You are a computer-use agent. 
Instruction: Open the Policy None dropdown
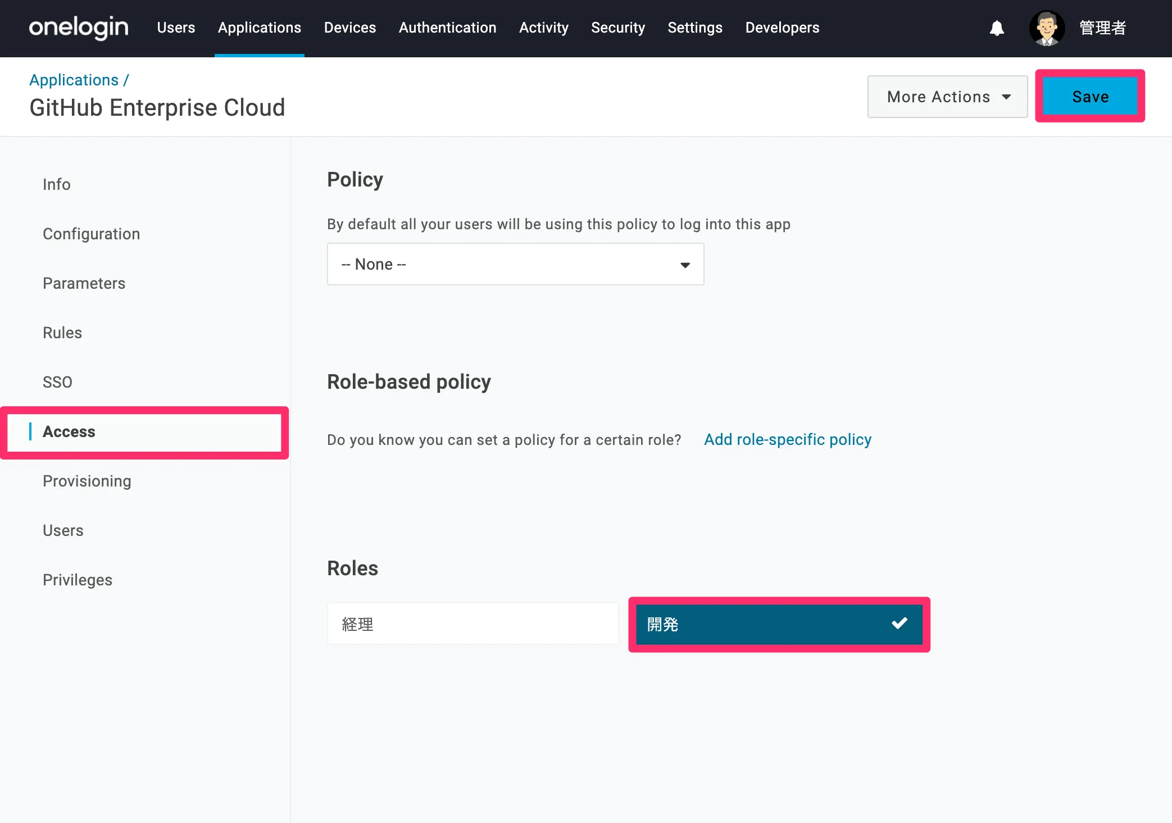(x=515, y=264)
